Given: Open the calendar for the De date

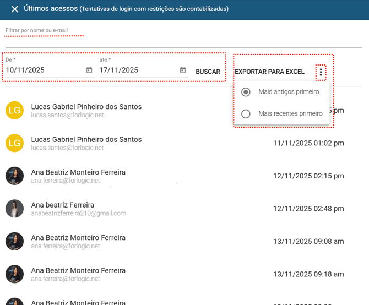Looking at the screenshot, I should 89,70.
